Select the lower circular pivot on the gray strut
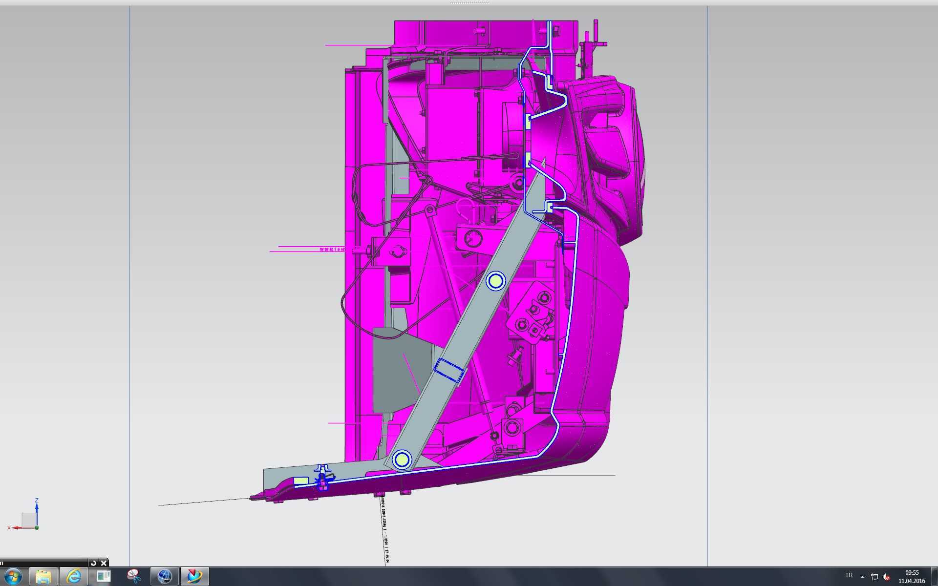Viewport: 938px width, 586px height. click(x=402, y=460)
